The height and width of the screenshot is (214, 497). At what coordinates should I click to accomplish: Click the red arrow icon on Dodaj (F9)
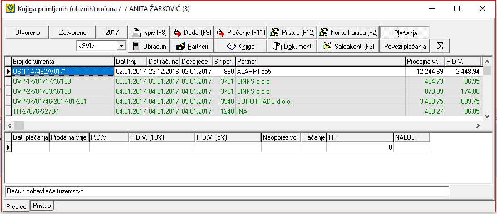tap(177, 33)
